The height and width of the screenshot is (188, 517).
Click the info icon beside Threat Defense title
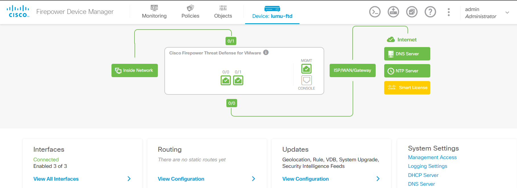[x=266, y=52]
